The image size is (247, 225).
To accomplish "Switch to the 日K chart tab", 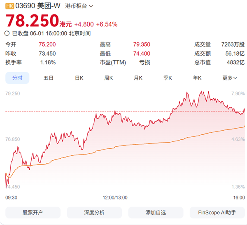I will coord(79,78).
